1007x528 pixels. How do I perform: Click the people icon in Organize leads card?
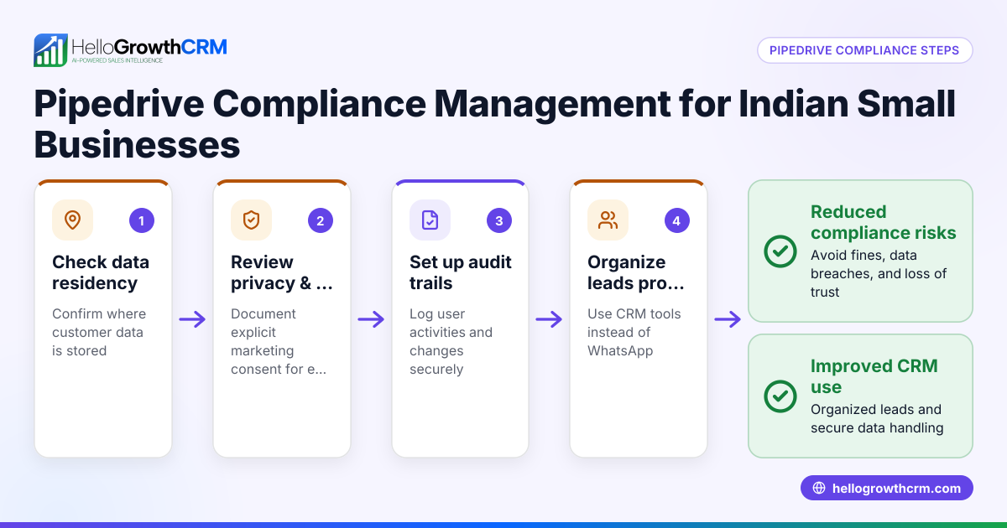click(x=608, y=220)
